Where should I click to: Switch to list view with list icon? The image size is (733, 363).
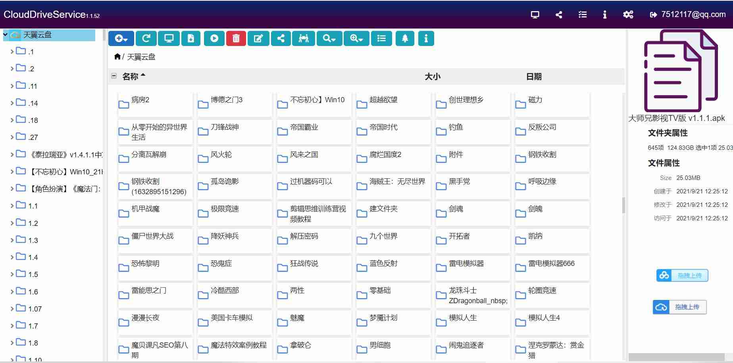point(381,38)
